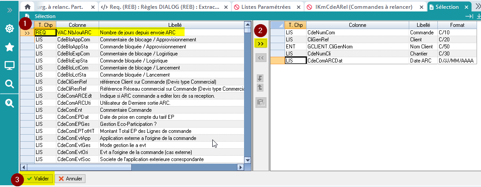Screen dimensions: 481x187
Task: Click the monitor icon in sidebar
Action: [x=9, y=66]
